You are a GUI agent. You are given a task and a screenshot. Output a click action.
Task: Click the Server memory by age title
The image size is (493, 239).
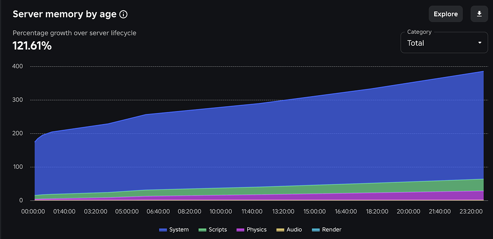pyautogui.click(x=64, y=14)
